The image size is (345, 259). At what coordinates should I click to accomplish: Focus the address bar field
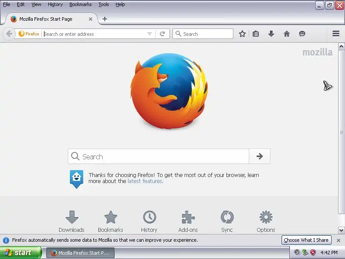click(x=94, y=34)
